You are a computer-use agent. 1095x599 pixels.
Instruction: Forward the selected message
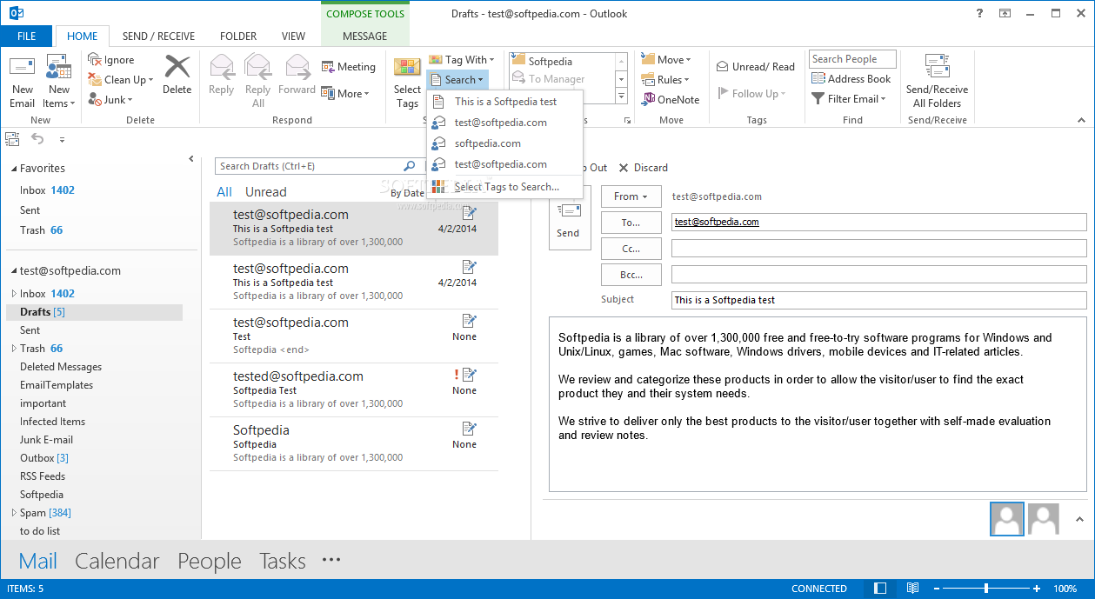297,76
